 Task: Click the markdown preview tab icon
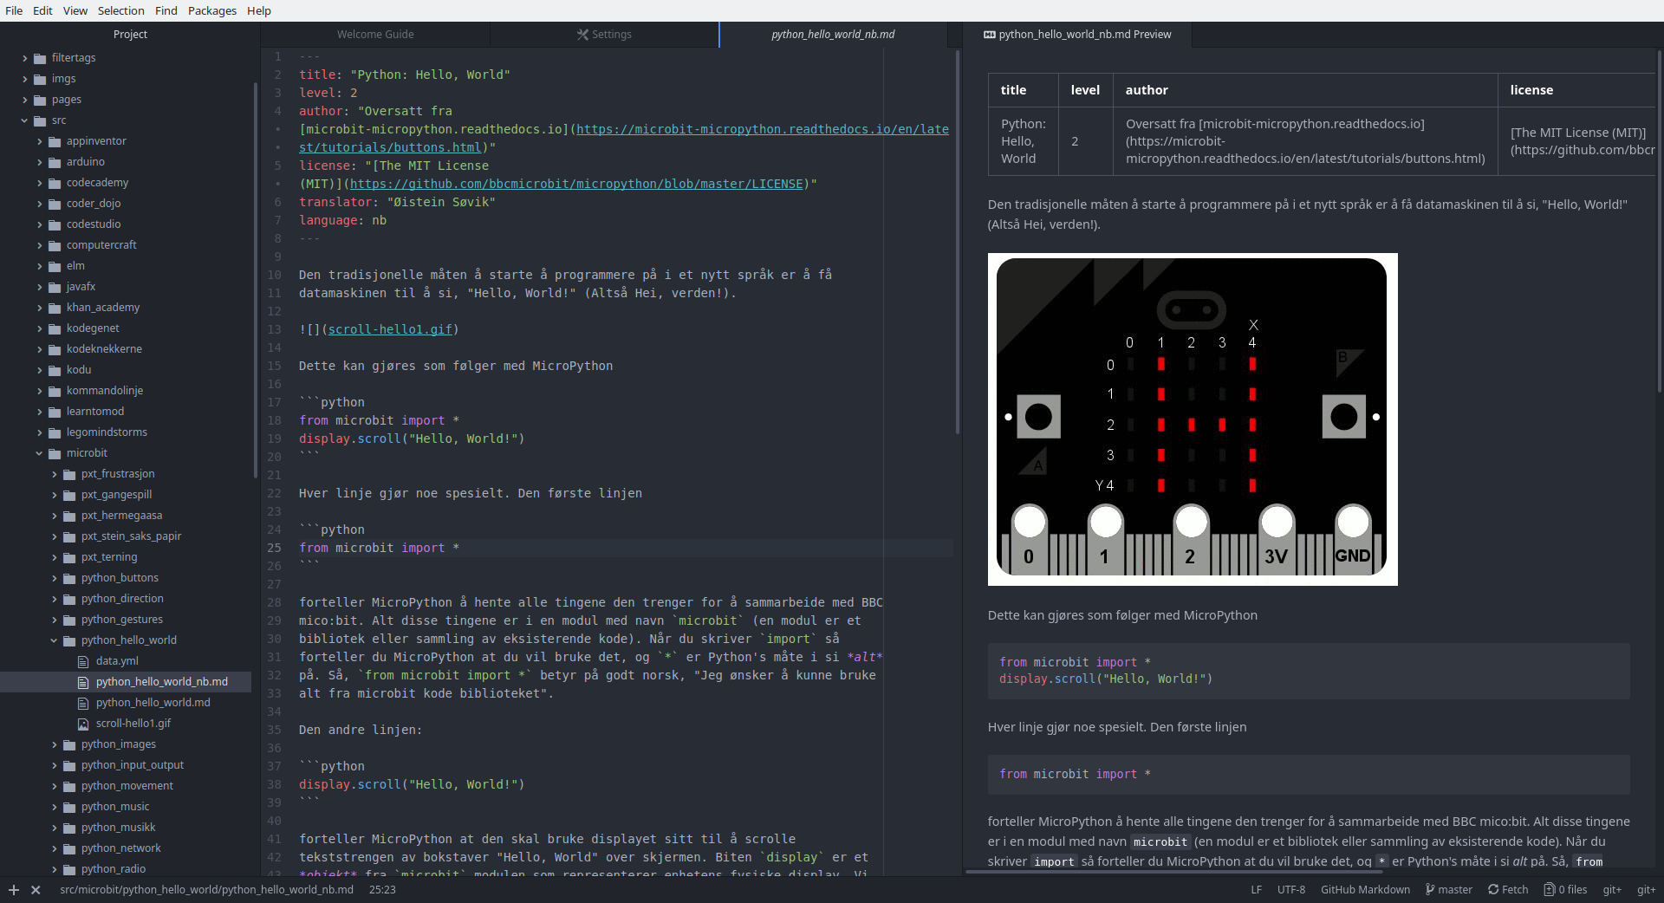point(990,35)
